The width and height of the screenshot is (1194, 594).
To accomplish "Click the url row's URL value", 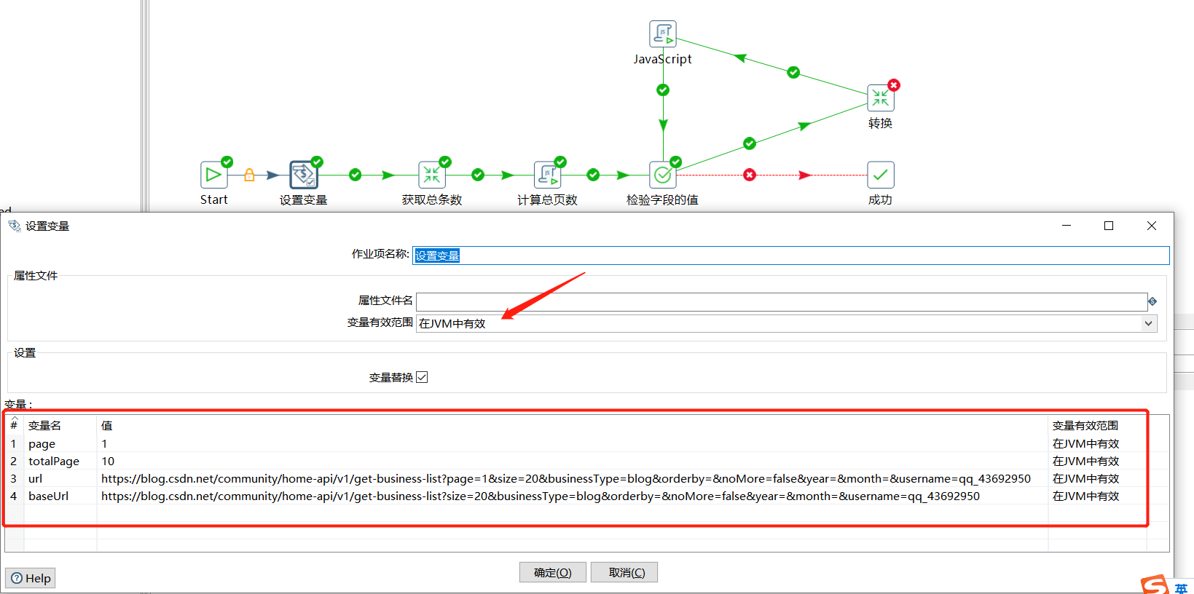I will 566,478.
